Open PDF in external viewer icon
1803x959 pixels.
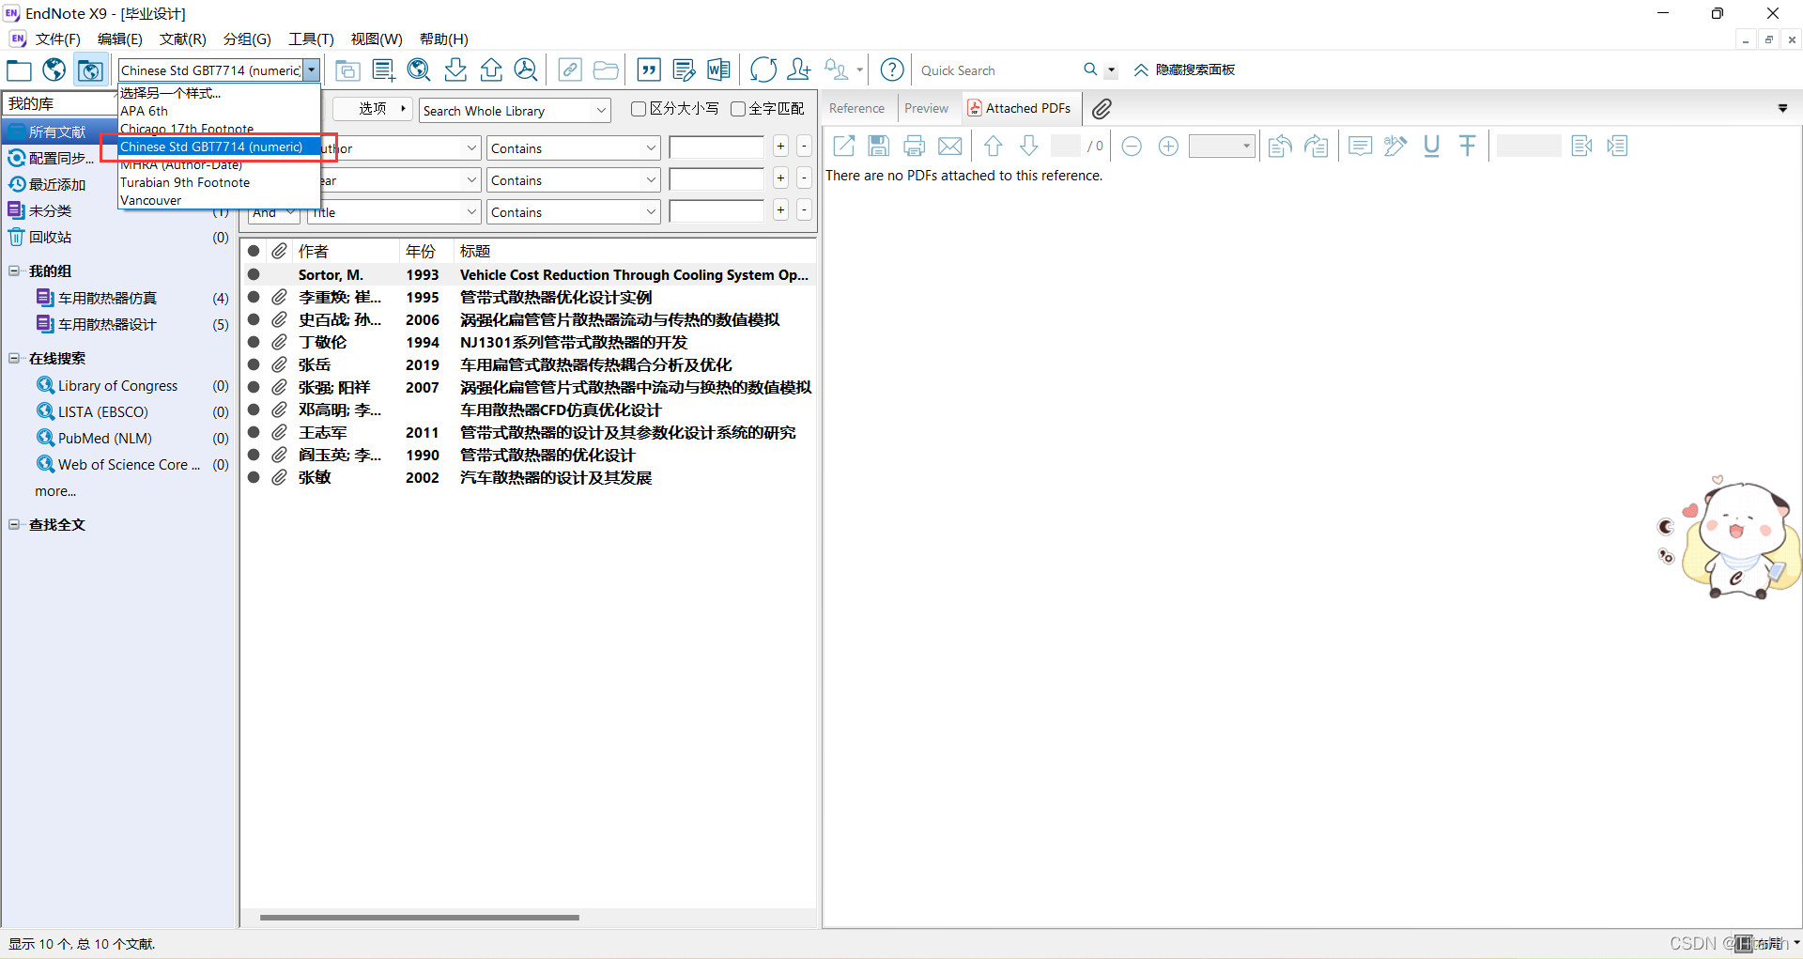click(844, 146)
